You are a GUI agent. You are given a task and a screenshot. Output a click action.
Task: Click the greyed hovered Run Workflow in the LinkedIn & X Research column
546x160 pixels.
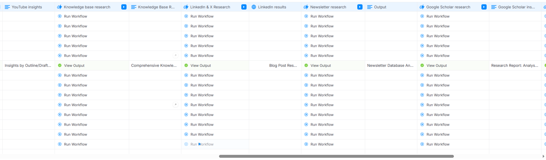[x=199, y=144]
